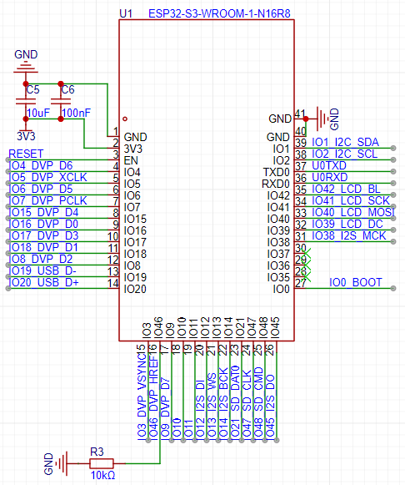Select the R3 designator text
The image size is (405, 485).
tap(97, 452)
